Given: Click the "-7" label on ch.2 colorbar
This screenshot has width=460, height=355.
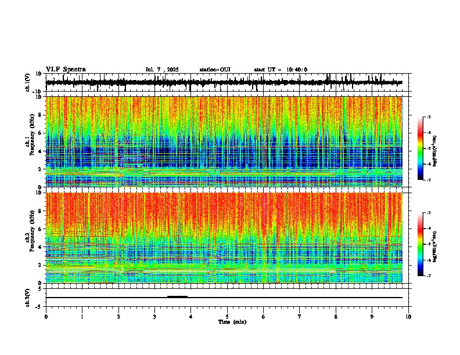Looking at the screenshot, I should (428, 276).
